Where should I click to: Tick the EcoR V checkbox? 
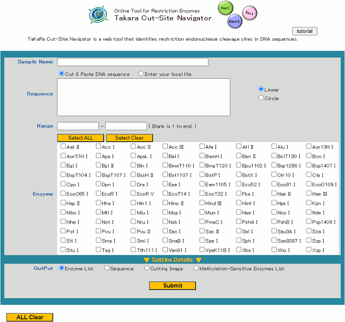[133, 193]
